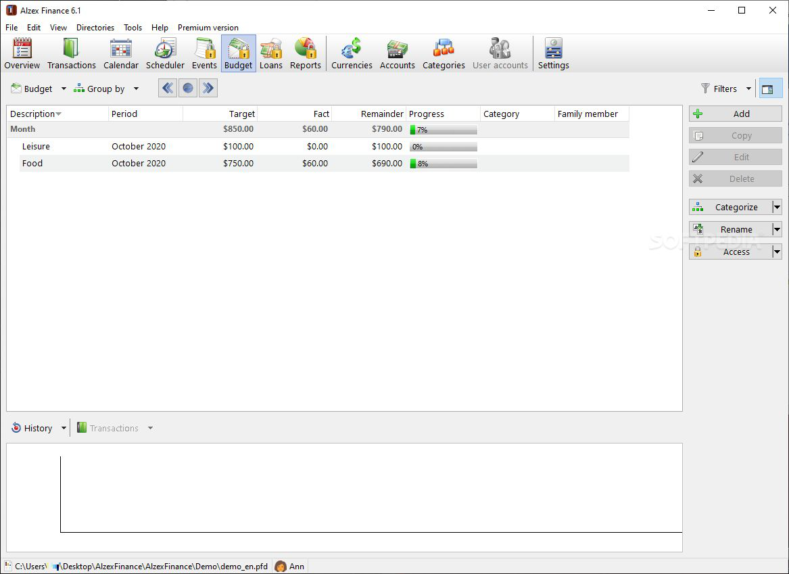The width and height of the screenshot is (789, 574).
Task: Click the $750.00 target for Food
Action: [239, 163]
